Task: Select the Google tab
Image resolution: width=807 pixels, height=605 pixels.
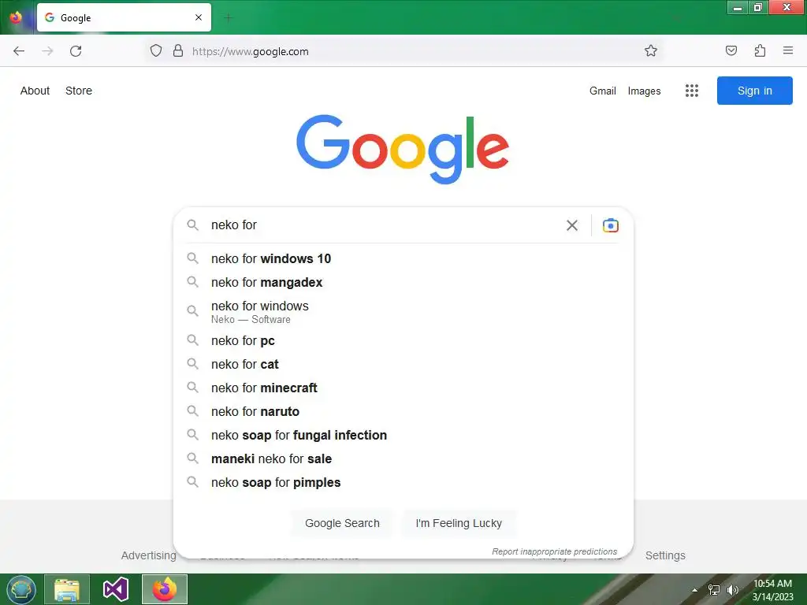Action: click(124, 17)
